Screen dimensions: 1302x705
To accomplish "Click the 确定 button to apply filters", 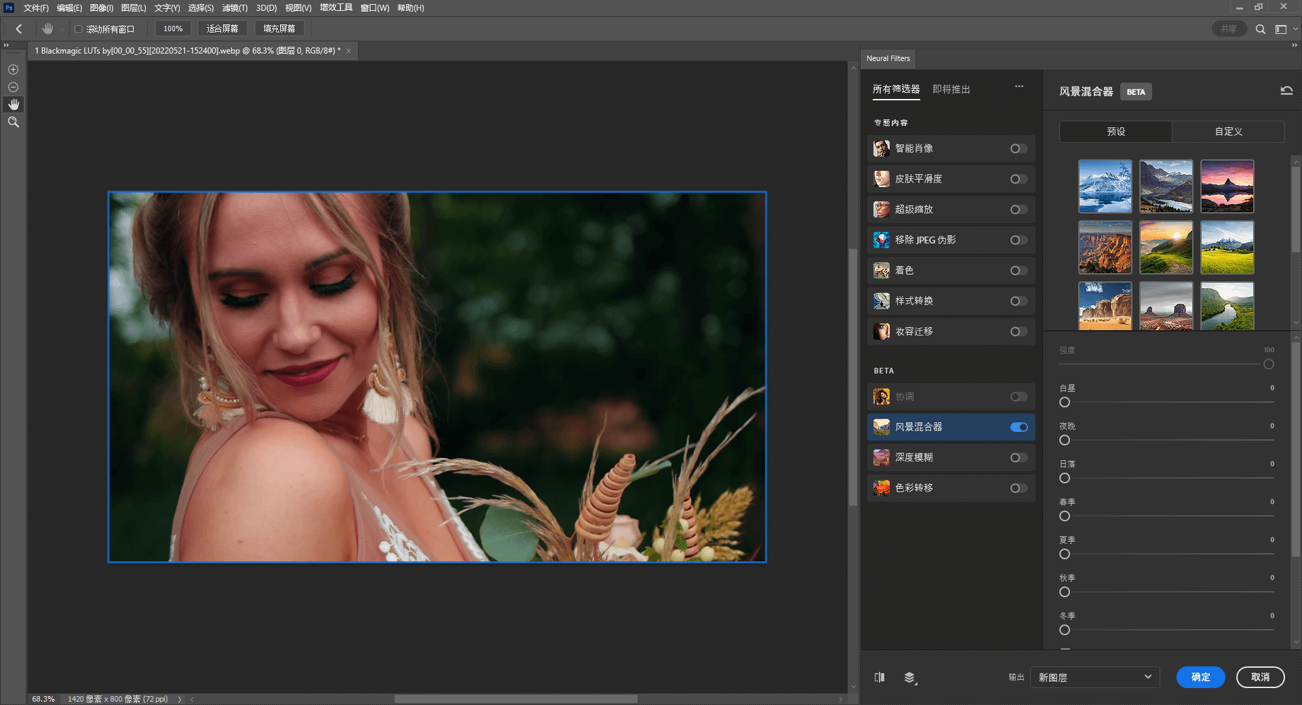I will click(1200, 677).
